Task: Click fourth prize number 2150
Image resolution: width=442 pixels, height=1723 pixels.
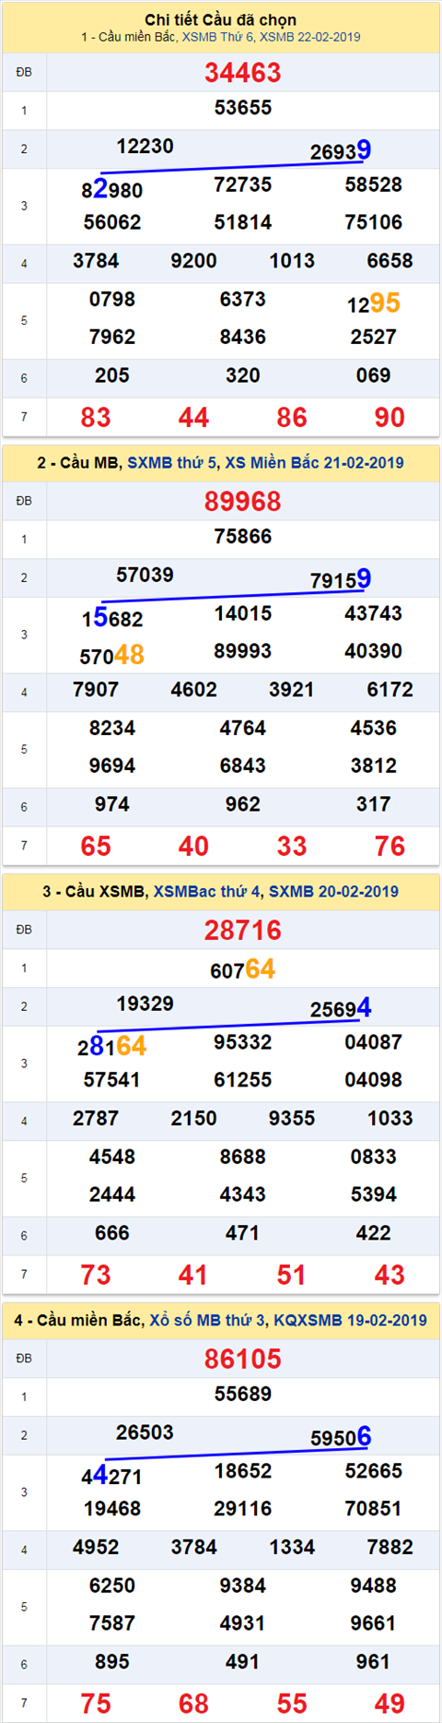Action: coord(194,1119)
